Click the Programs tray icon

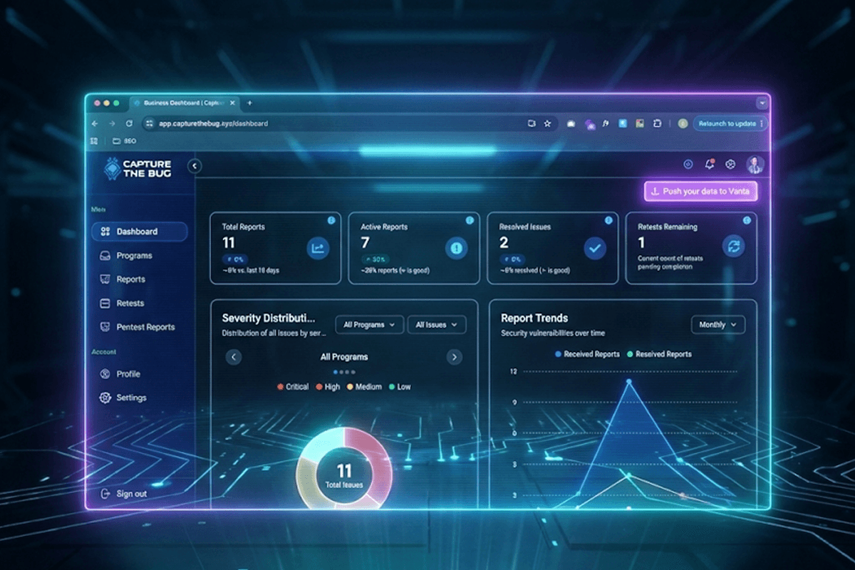click(105, 256)
